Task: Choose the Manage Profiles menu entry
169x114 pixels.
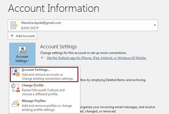Action: [45, 105]
